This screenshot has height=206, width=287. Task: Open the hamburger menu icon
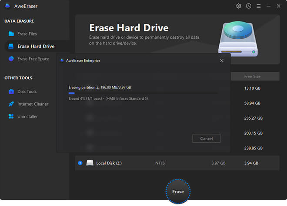point(258,6)
